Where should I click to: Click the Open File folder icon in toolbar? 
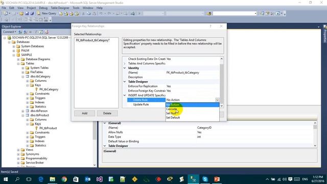[21, 14]
